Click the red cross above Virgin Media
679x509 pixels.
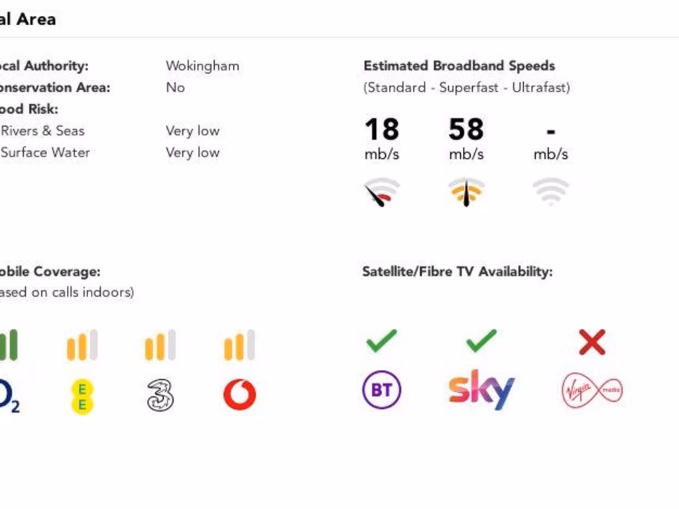pyautogui.click(x=591, y=343)
